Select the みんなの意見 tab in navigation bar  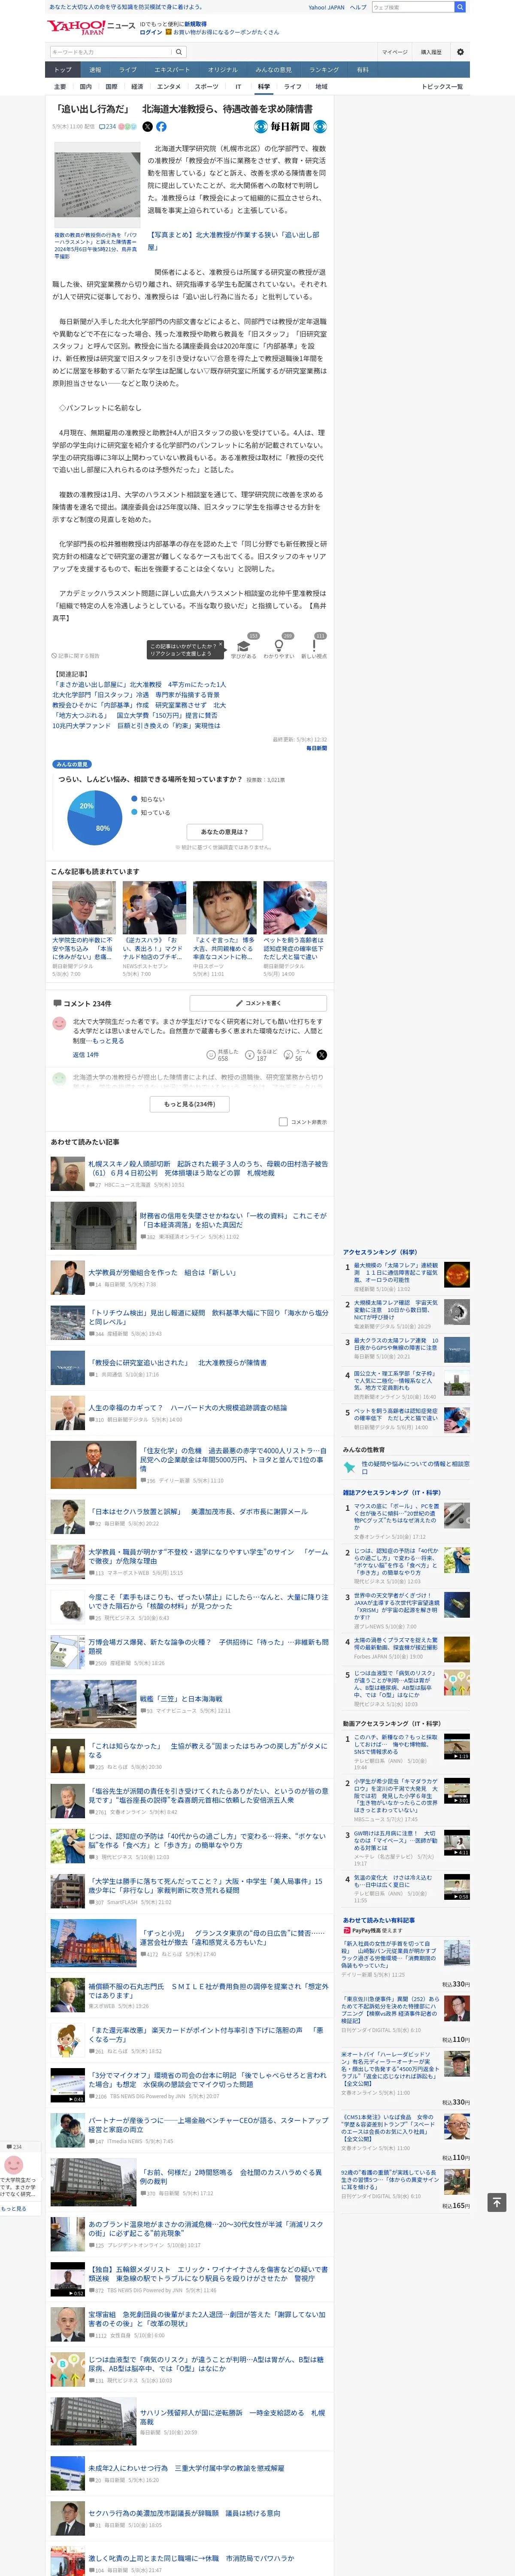click(x=274, y=70)
